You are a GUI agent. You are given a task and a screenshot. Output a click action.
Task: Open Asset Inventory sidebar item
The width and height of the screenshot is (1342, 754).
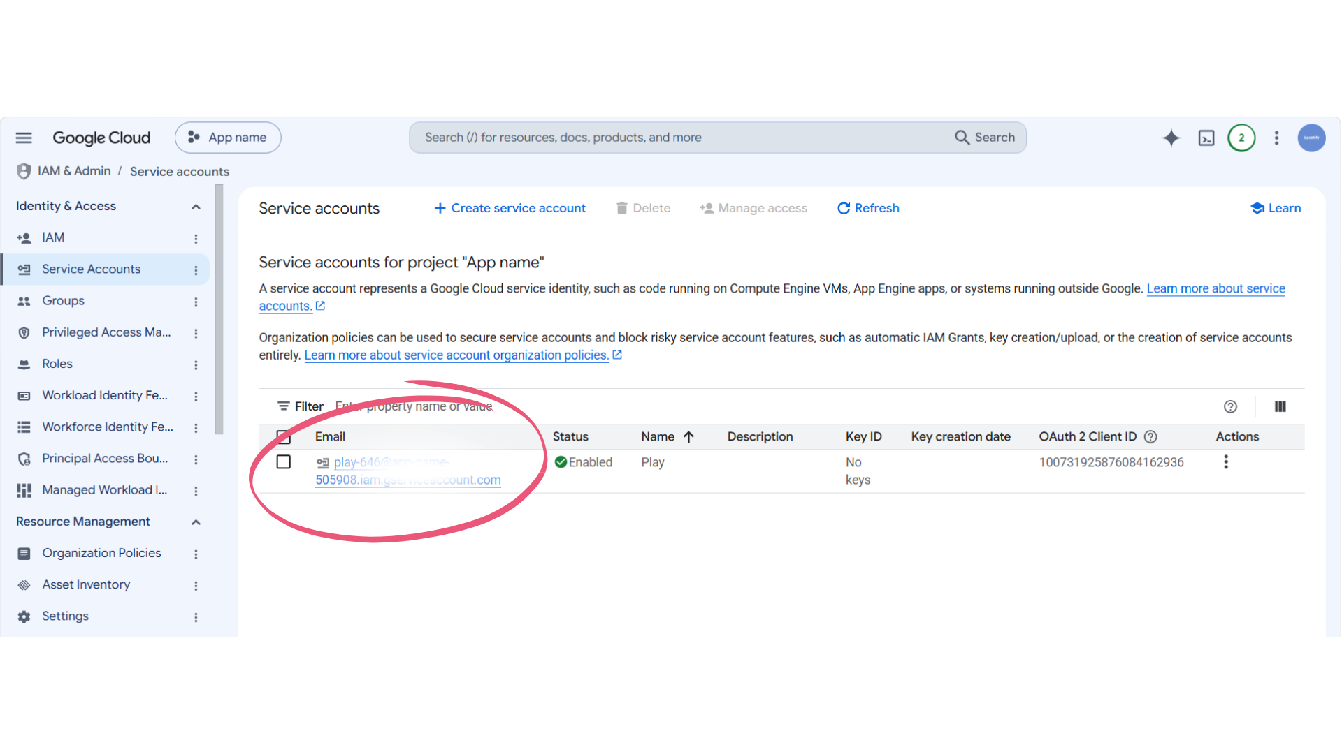[x=86, y=585]
